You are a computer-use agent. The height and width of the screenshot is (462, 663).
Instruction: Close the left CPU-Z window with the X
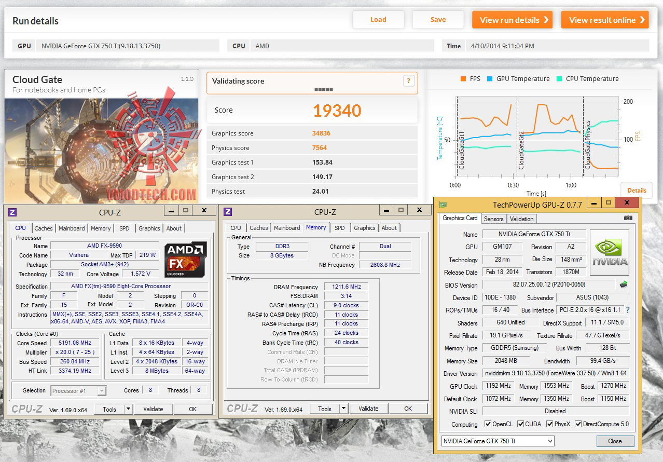tap(204, 211)
